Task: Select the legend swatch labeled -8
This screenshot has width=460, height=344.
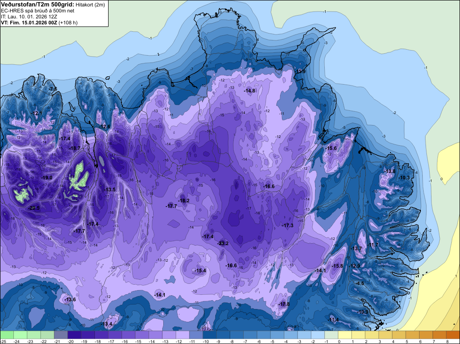Action: click(236, 335)
